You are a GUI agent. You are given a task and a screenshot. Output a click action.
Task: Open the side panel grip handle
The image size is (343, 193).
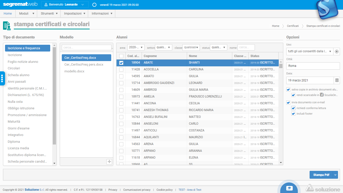[x=2, y=78]
